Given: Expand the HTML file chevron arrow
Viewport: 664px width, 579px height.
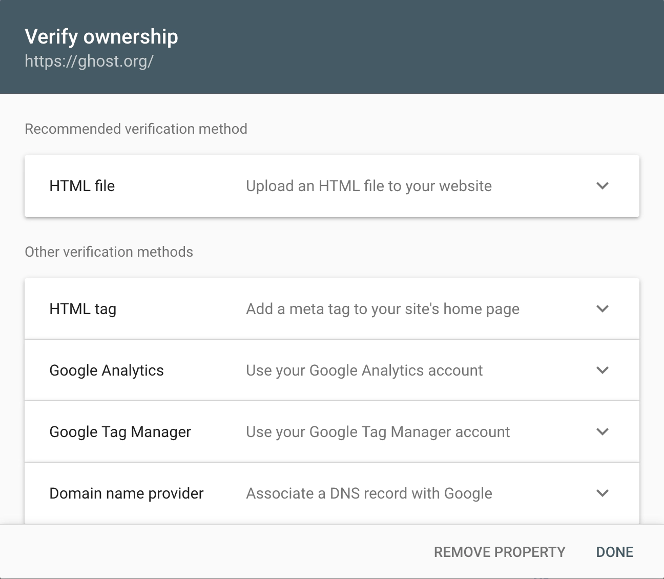Looking at the screenshot, I should tap(603, 185).
